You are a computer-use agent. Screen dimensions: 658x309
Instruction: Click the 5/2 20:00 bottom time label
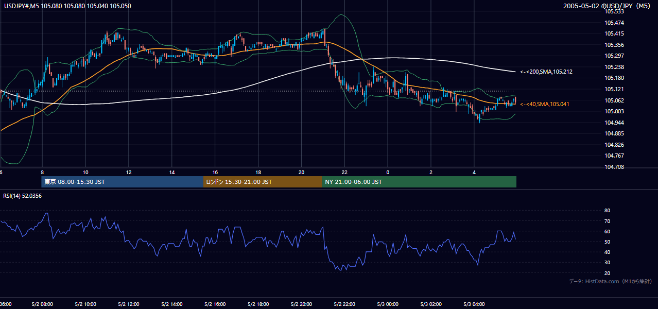tap(302, 304)
